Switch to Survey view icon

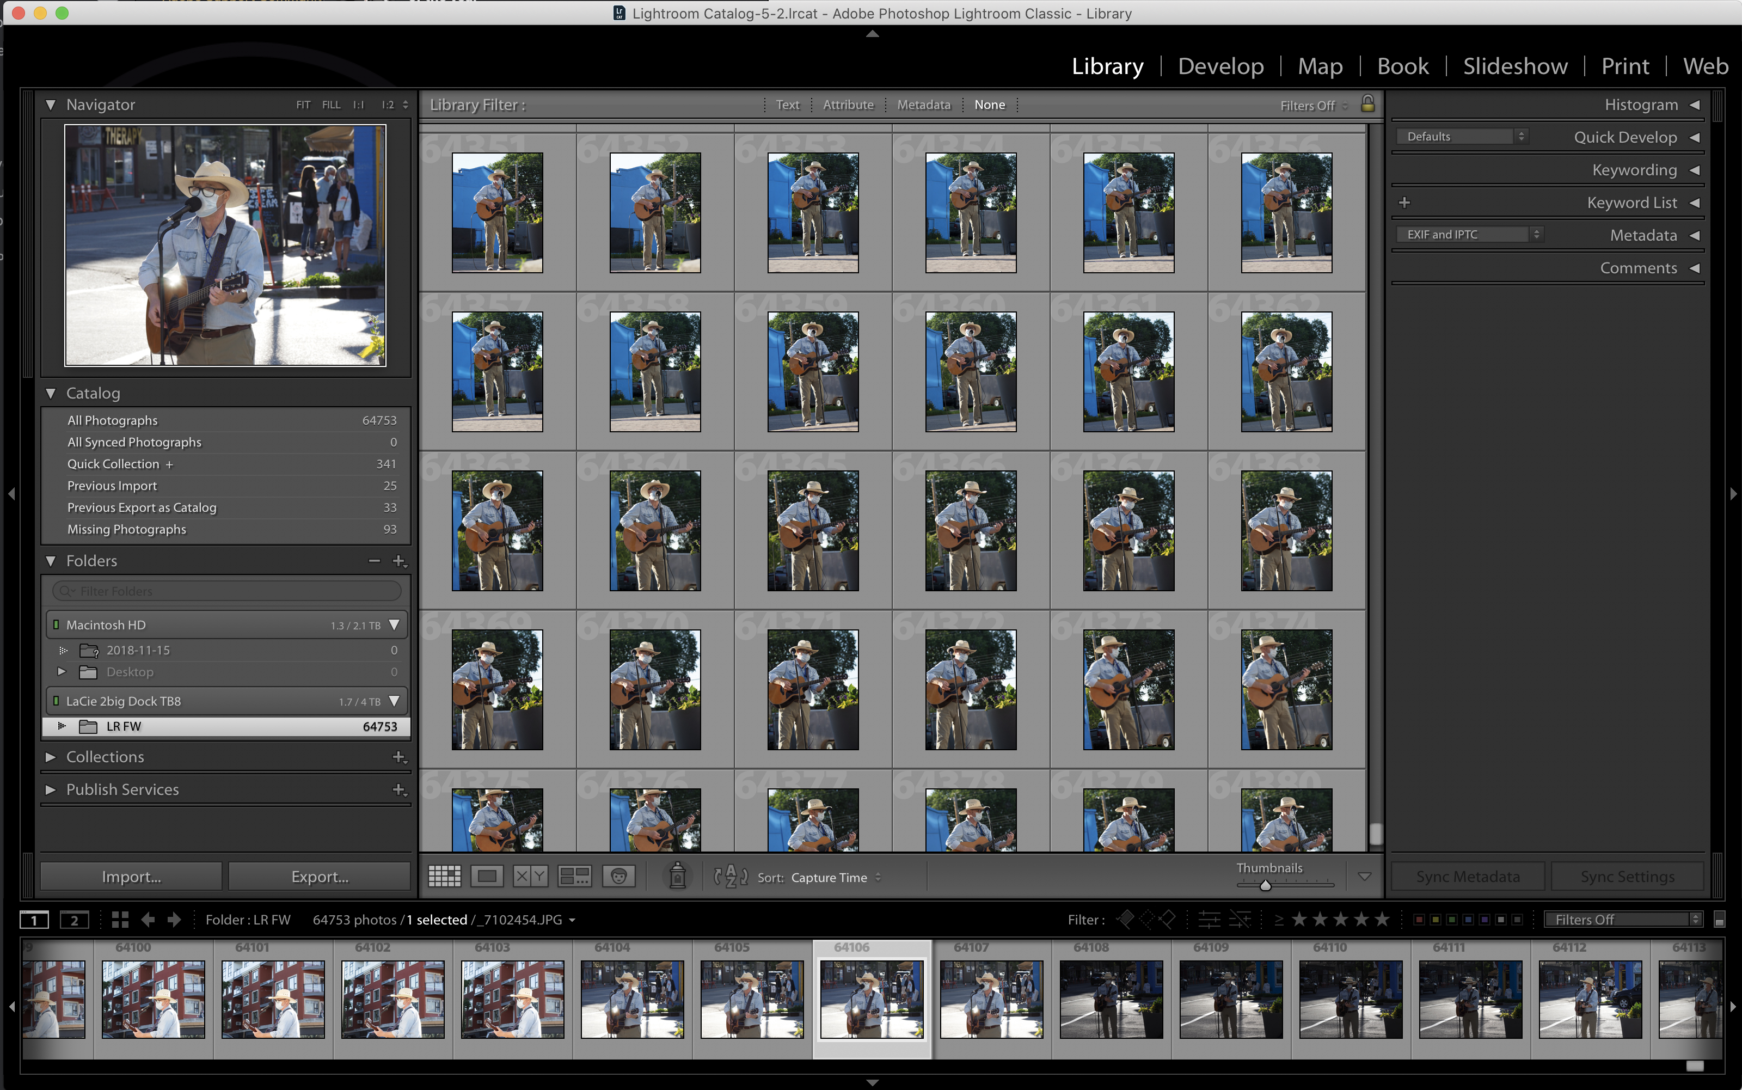[x=574, y=877]
